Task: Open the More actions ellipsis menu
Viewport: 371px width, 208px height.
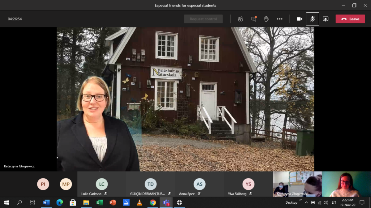Action: tap(279, 19)
